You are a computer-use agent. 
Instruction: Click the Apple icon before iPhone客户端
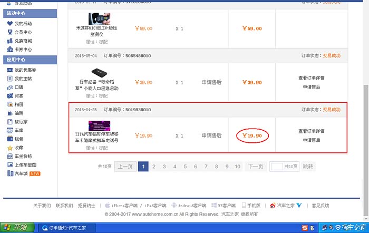tap(108, 205)
